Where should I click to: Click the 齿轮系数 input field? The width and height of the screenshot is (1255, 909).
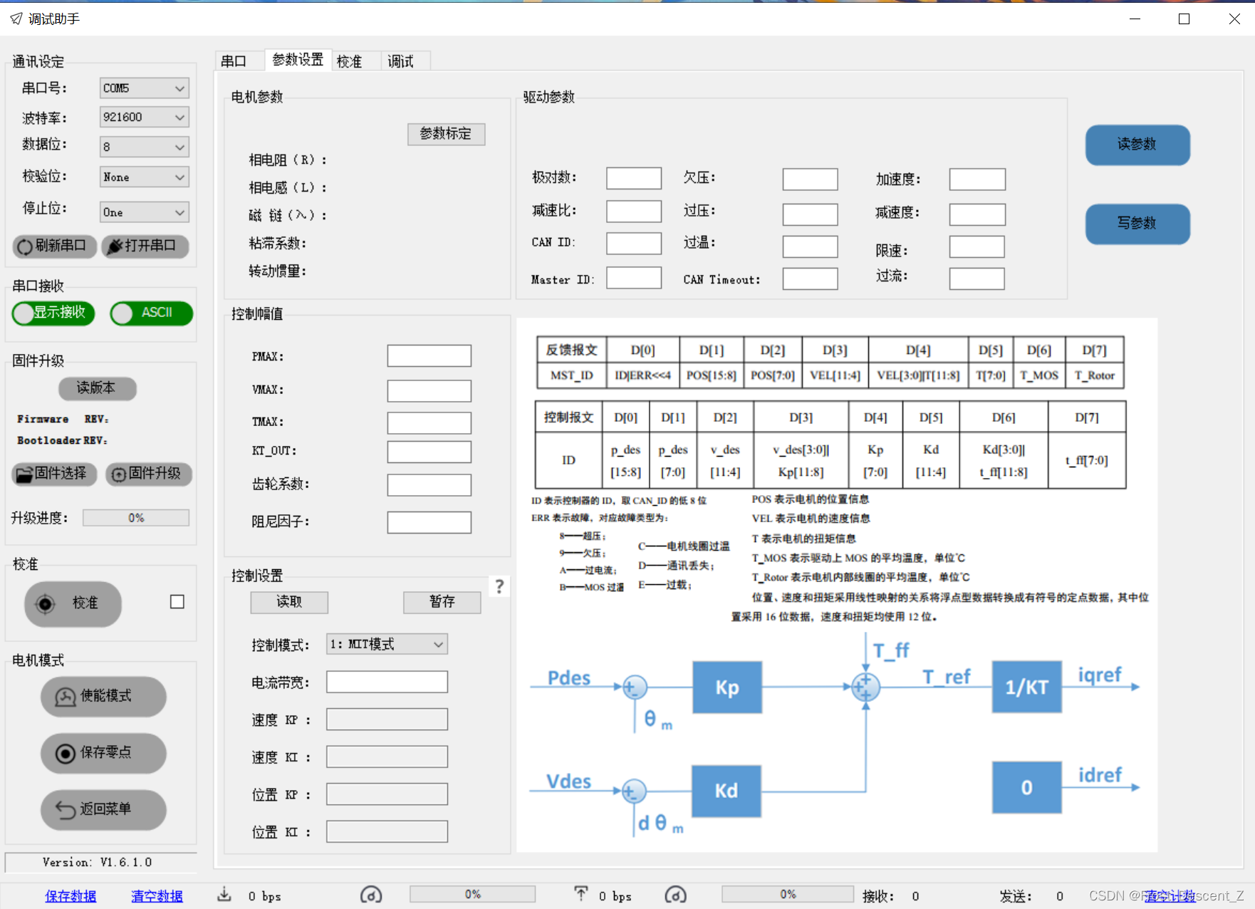[x=429, y=485]
